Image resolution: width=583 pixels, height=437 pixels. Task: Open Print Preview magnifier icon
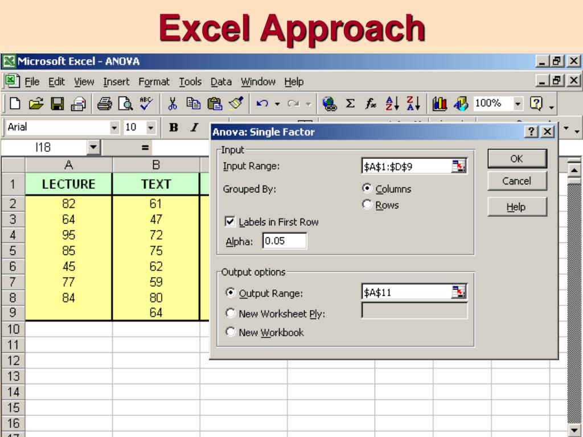pyautogui.click(x=125, y=104)
